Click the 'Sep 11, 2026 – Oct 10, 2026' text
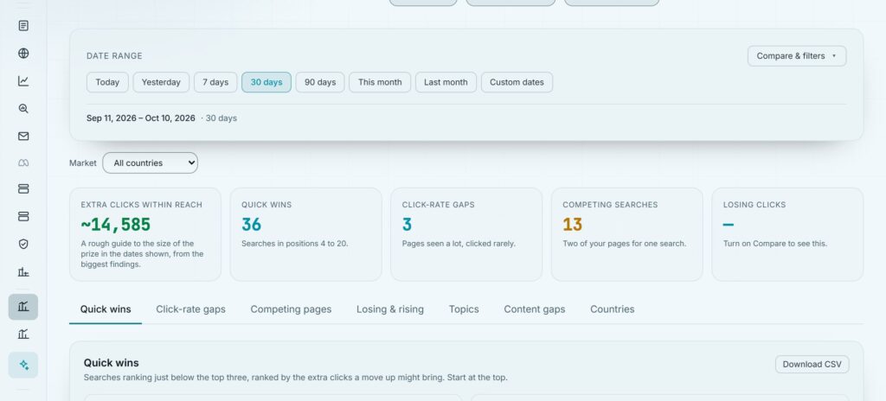This screenshot has height=401, width=886. (x=141, y=118)
